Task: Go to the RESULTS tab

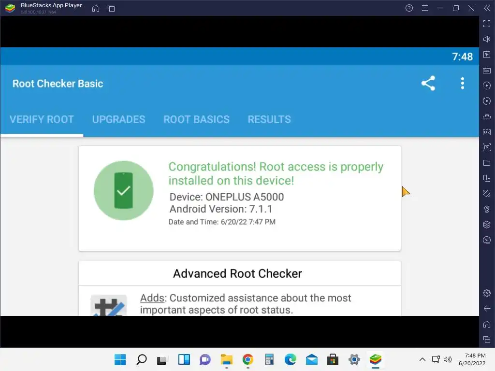Action: pos(269,119)
